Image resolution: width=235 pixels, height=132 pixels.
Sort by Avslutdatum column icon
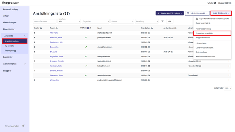pyautogui.click(x=175, y=28)
